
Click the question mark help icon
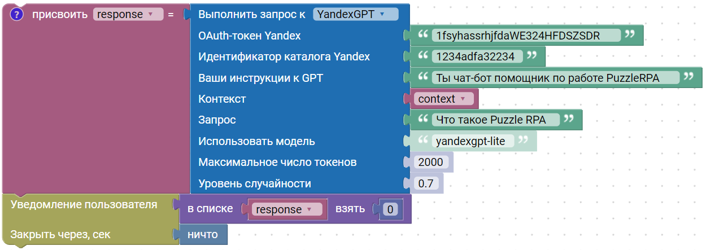16,15
